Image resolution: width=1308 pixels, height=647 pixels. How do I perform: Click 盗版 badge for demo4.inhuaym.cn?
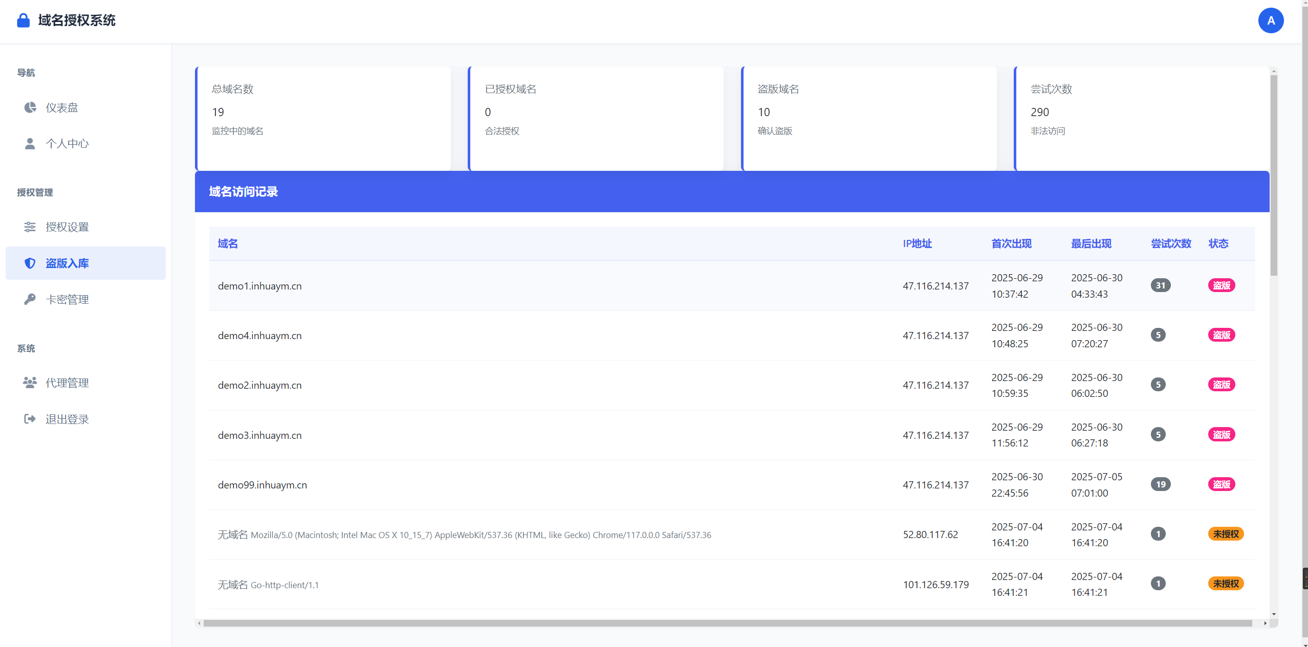(1222, 335)
